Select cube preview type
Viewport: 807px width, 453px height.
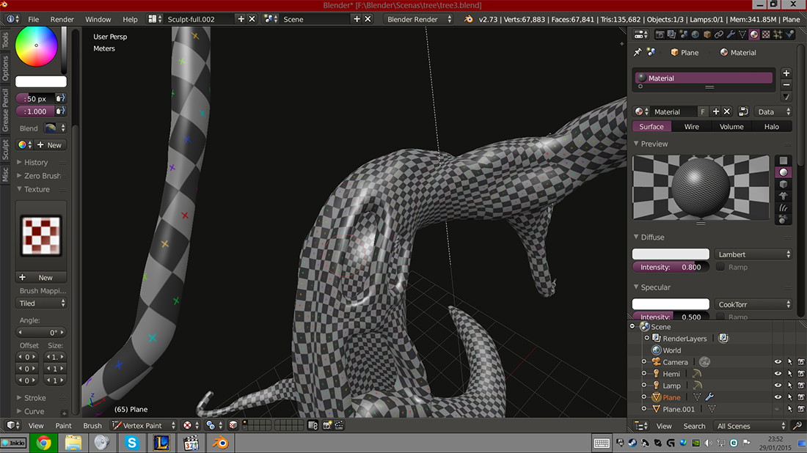click(x=784, y=184)
